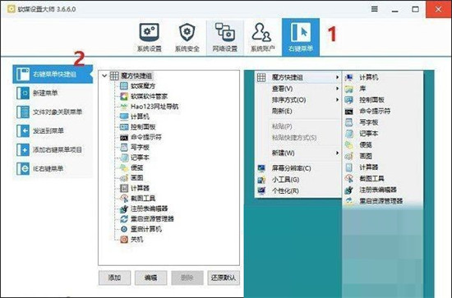The width and height of the screenshot is (452, 298).
Task: Click the 编辑 button
Action: tap(150, 277)
